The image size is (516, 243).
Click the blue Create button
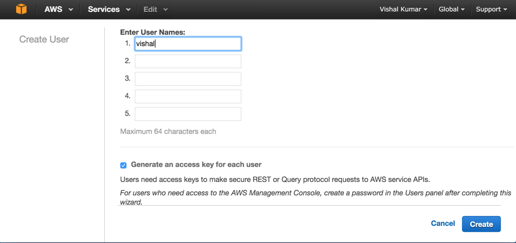pyautogui.click(x=481, y=224)
